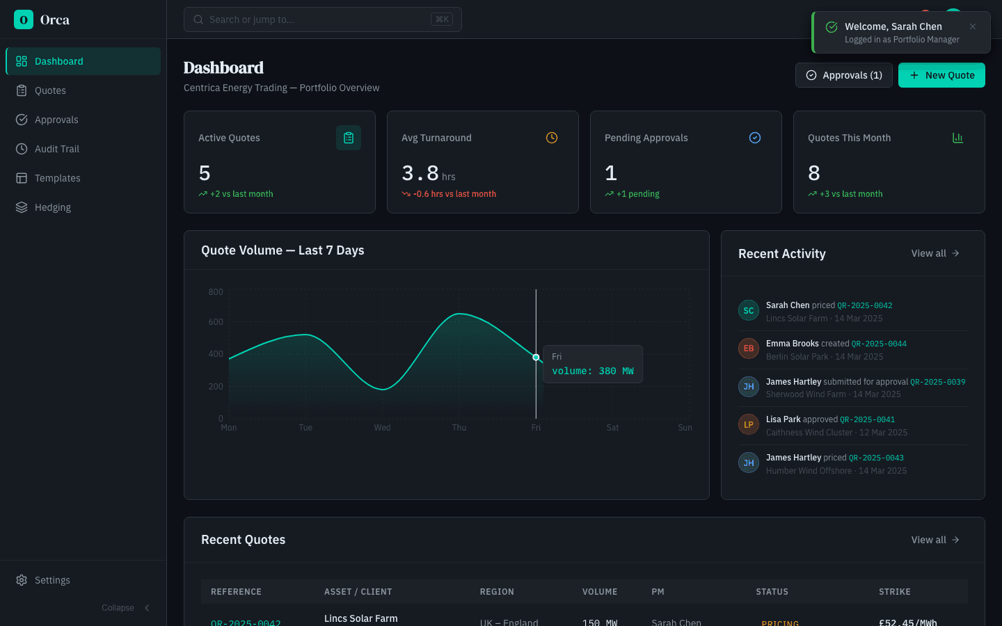Image resolution: width=1002 pixels, height=626 pixels.
Task: Click the Friday data point on chart
Action: (x=536, y=357)
